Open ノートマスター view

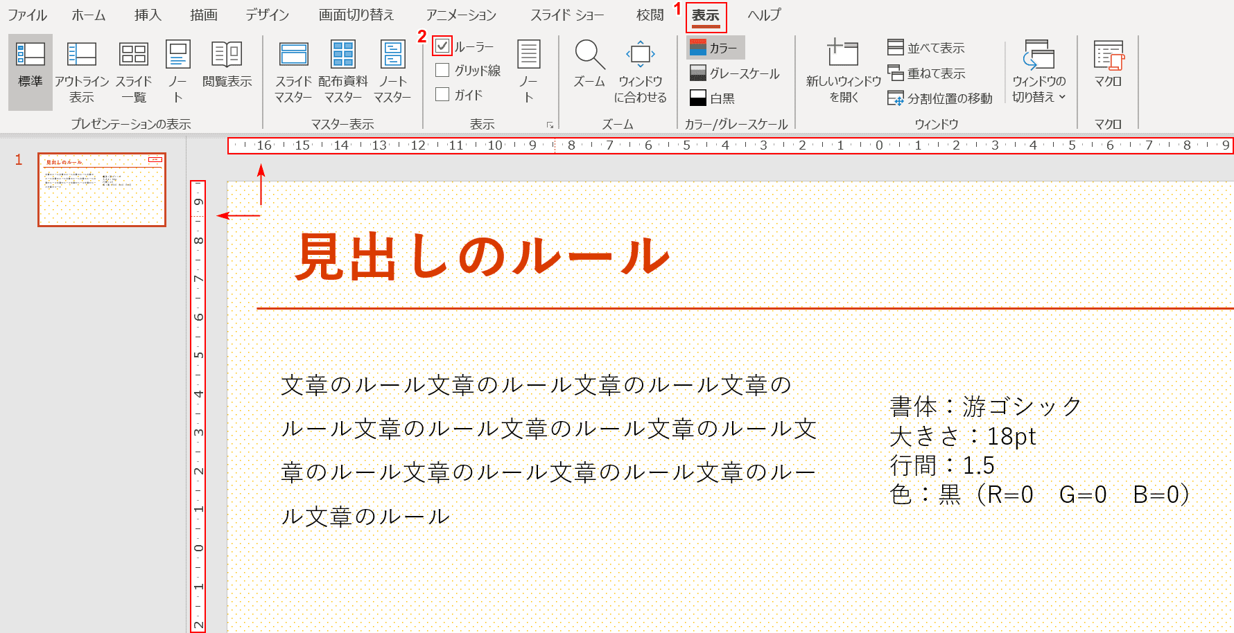tap(393, 72)
